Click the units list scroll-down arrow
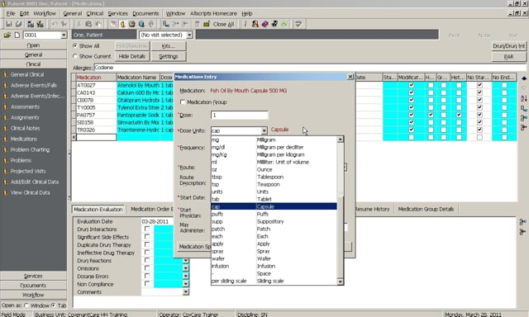 (x=340, y=282)
